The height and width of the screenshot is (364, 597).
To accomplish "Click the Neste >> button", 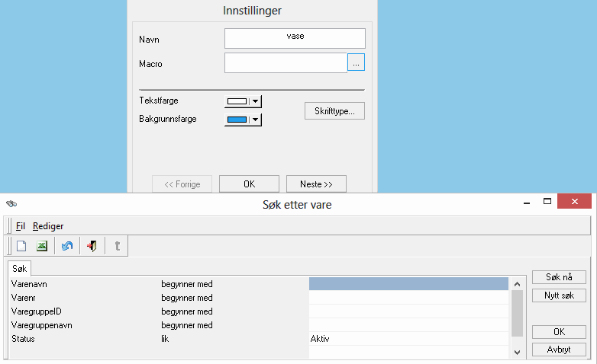I will click(316, 184).
